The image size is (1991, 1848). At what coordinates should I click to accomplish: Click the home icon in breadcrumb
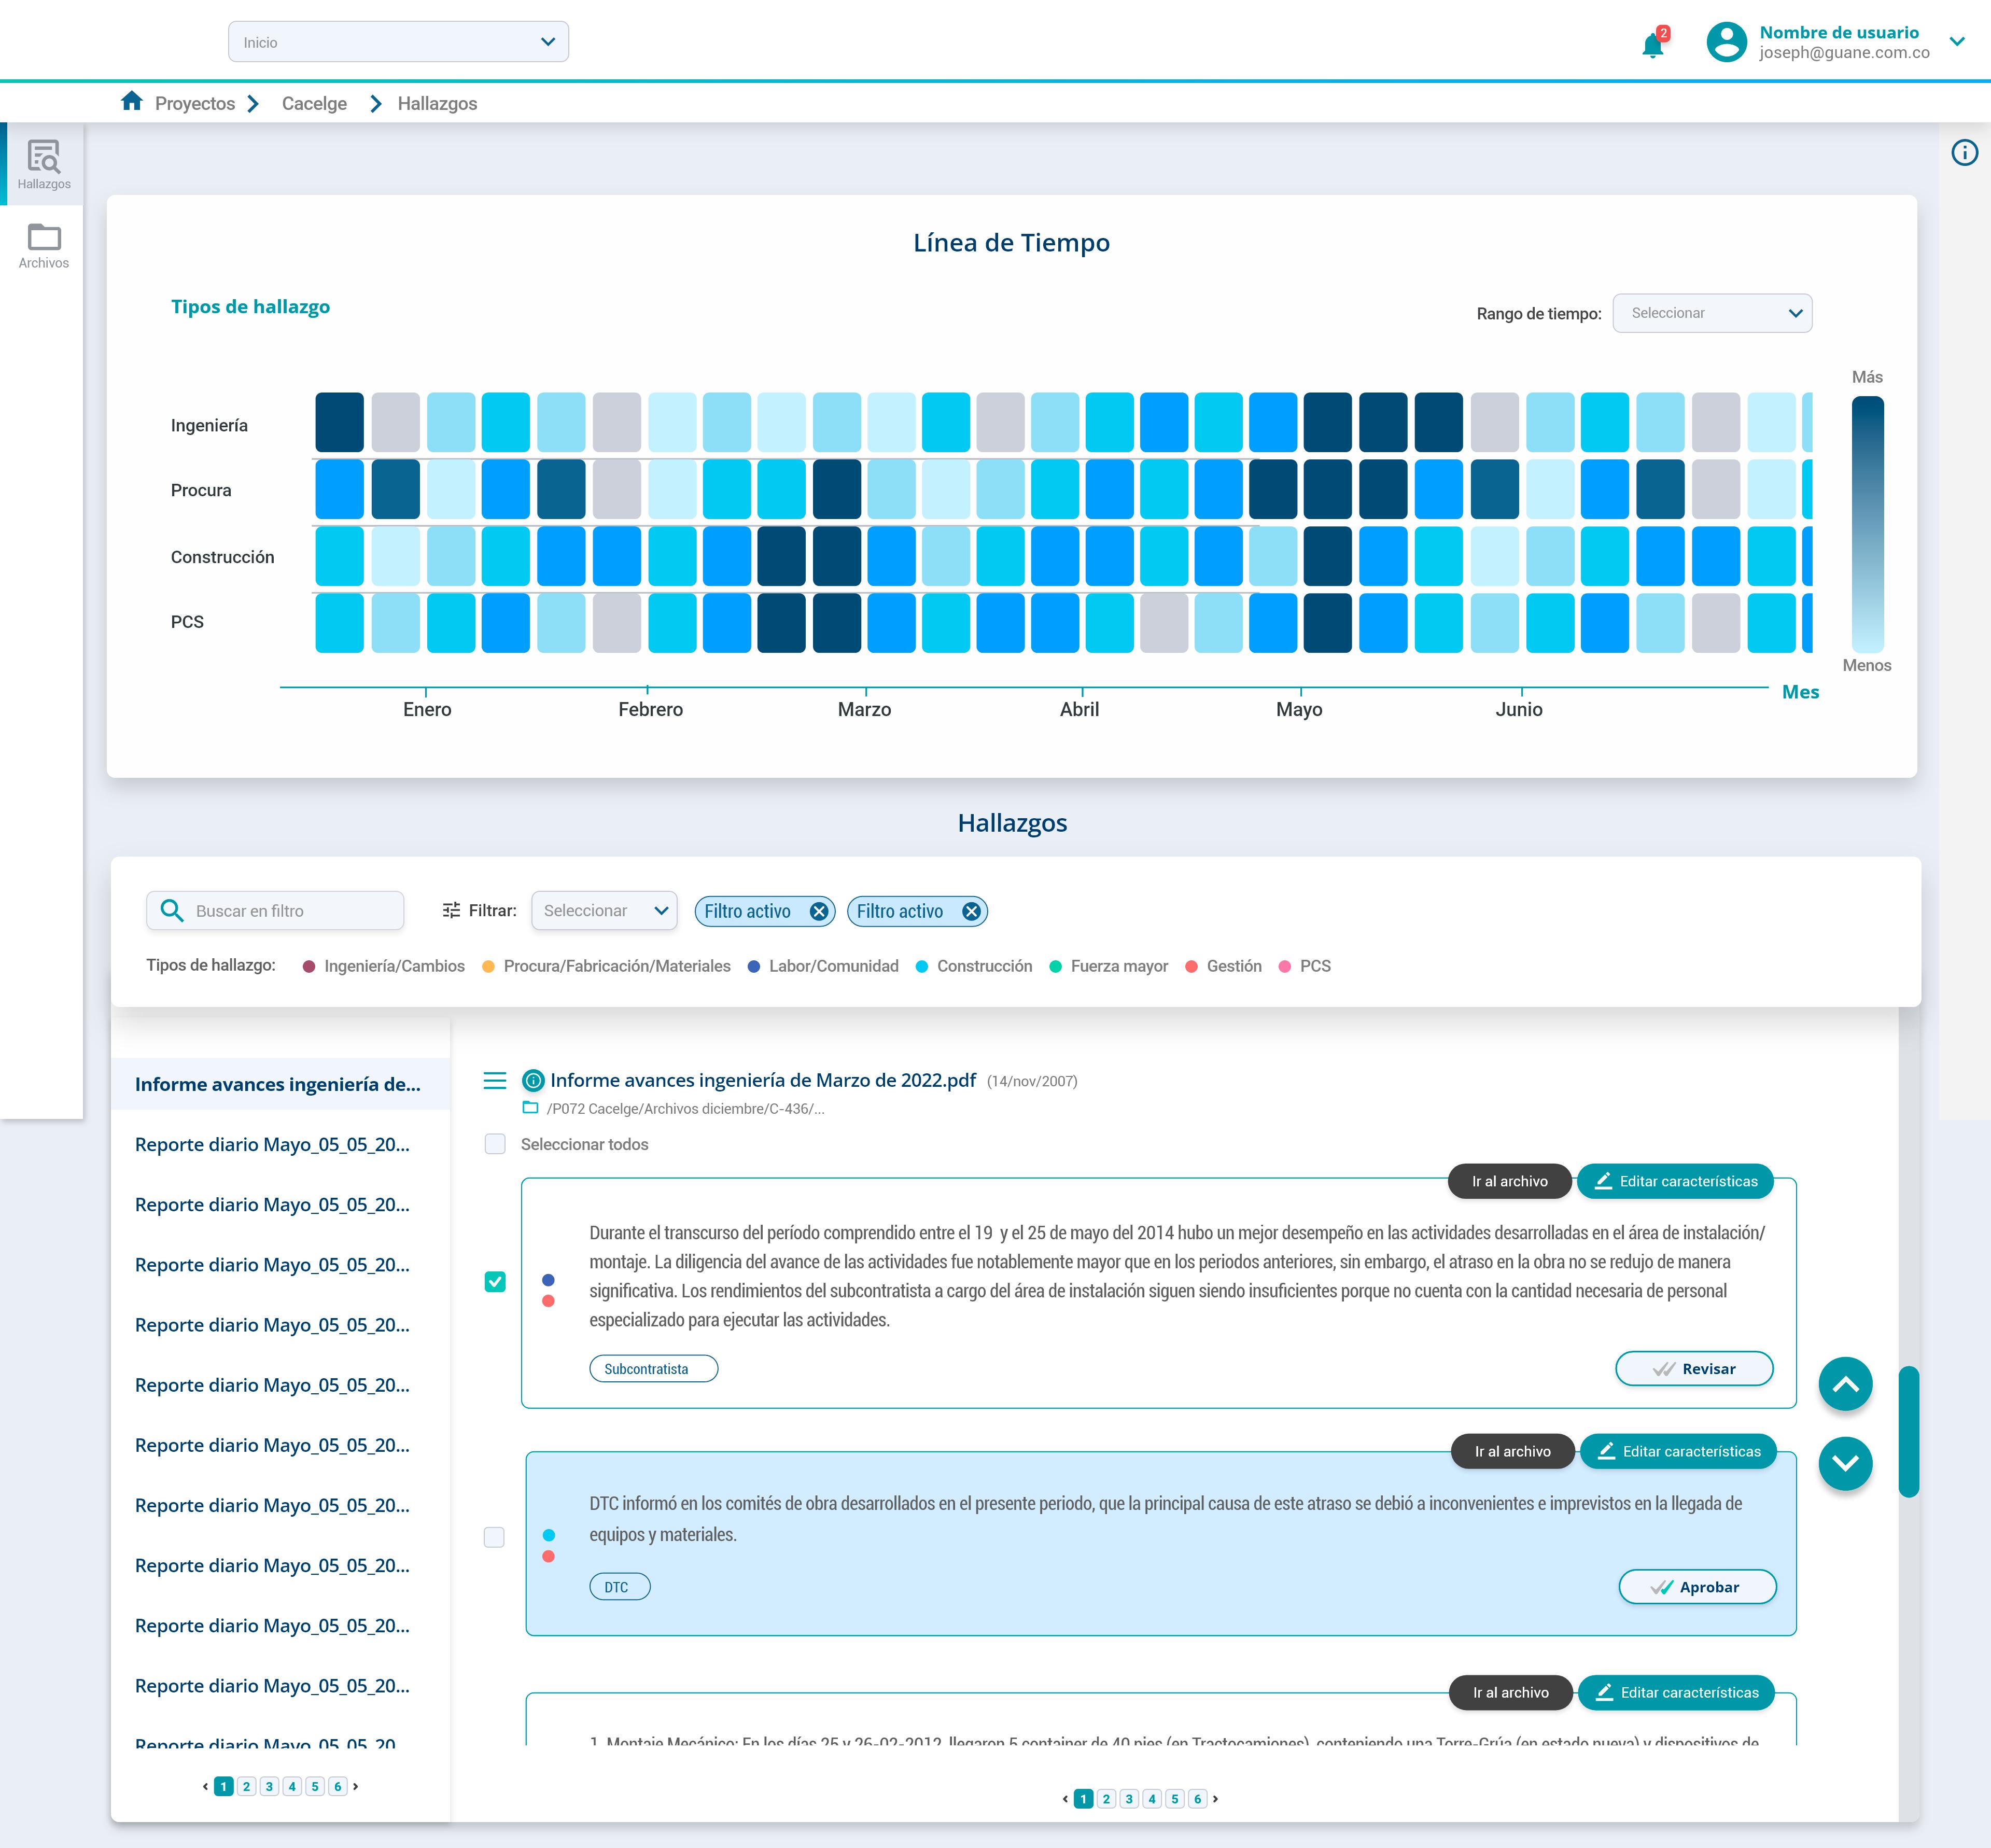tap(132, 101)
